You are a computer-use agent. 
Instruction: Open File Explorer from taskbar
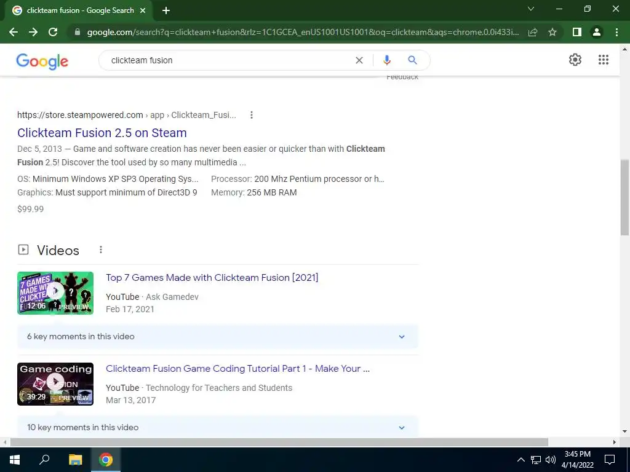click(x=75, y=460)
